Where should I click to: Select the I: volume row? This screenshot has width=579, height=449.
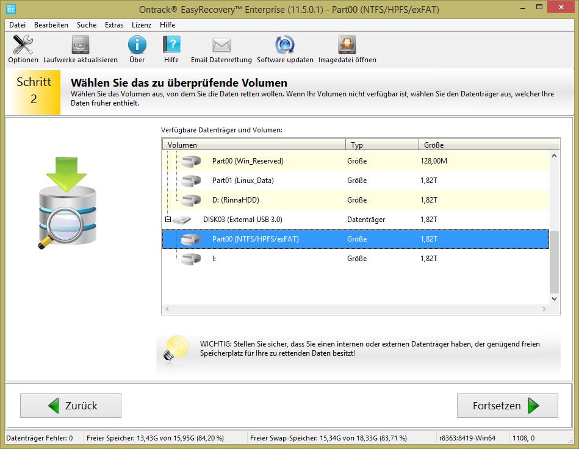356,259
